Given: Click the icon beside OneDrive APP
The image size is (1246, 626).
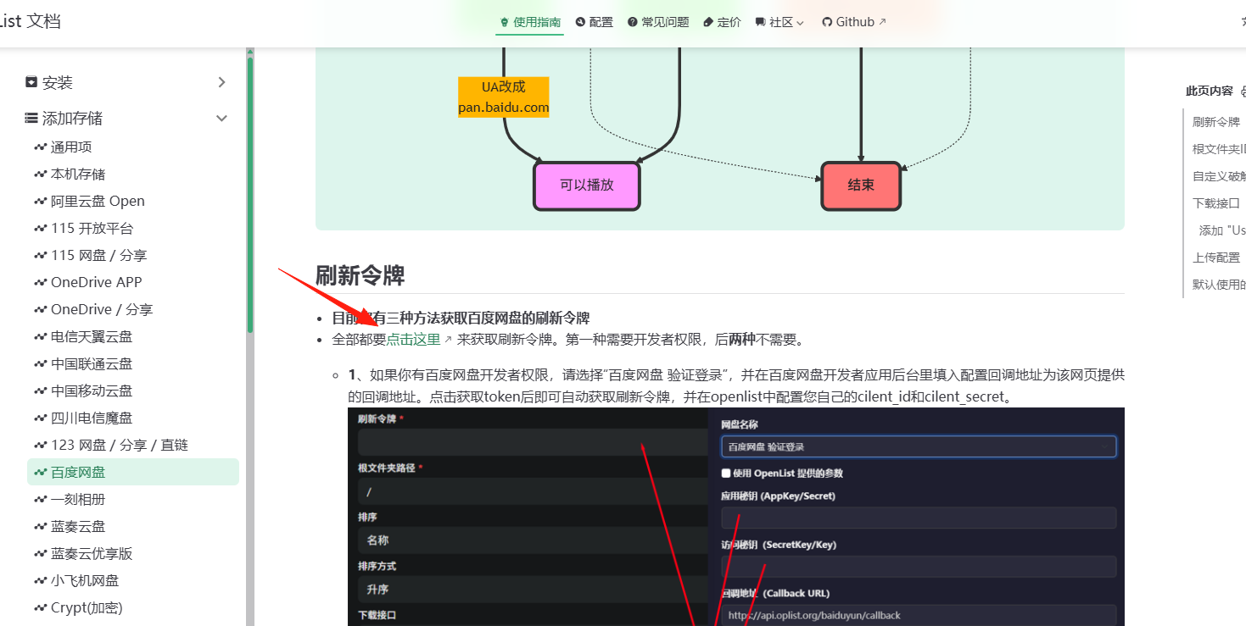Looking at the screenshot, I should point(40,283).
